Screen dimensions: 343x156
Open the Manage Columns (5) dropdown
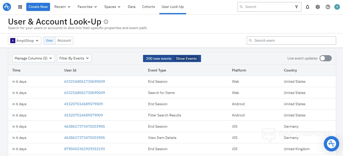(x=33, y=58)
